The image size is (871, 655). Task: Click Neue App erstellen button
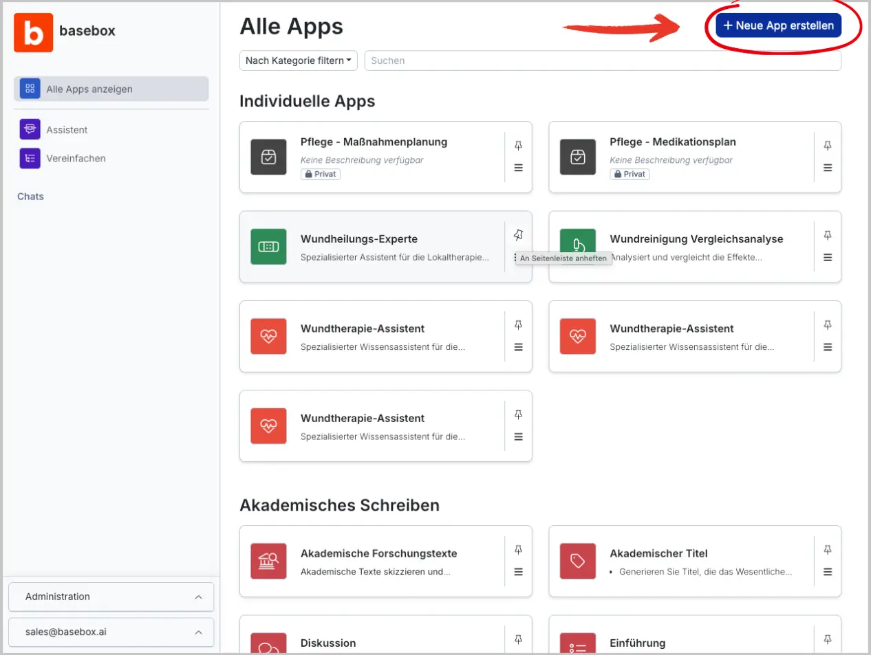click(x=778, y=25)
